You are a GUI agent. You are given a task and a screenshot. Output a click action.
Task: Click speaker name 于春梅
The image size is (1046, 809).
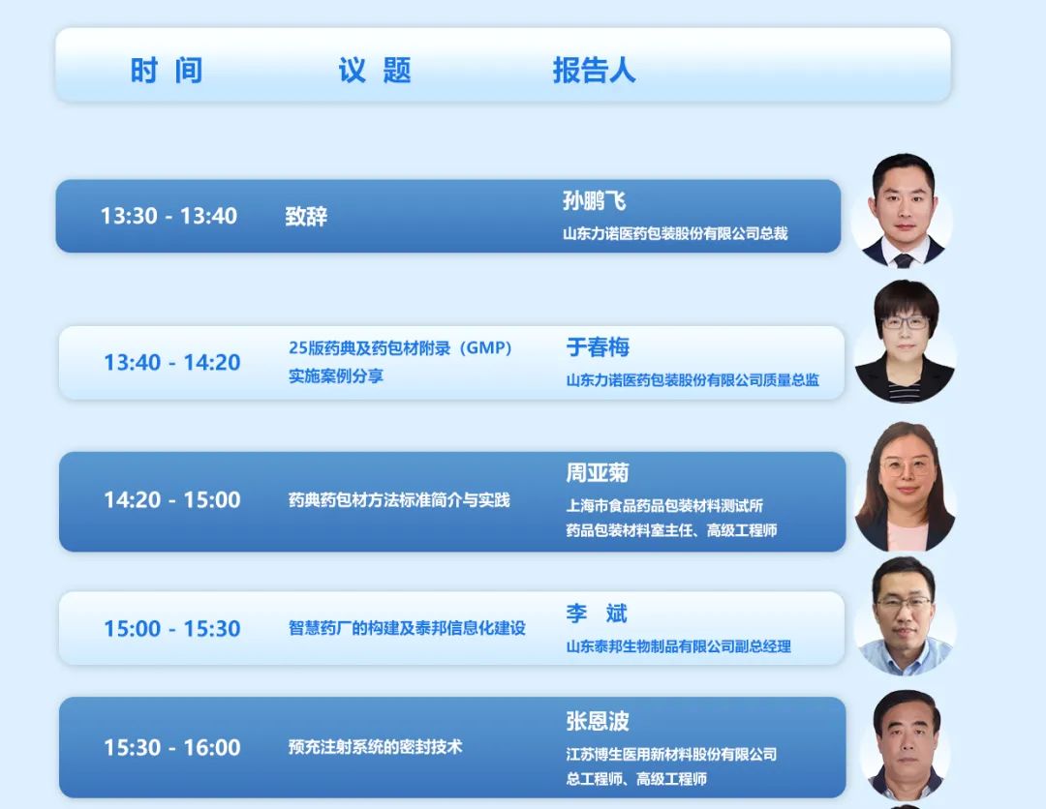(x=598, y=347)
